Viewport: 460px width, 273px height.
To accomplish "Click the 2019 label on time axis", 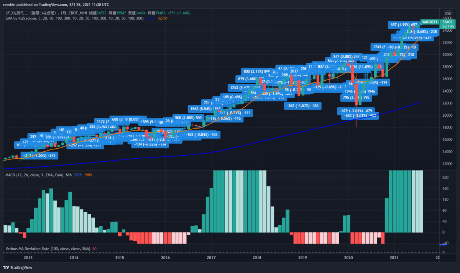I will point(303,258).
